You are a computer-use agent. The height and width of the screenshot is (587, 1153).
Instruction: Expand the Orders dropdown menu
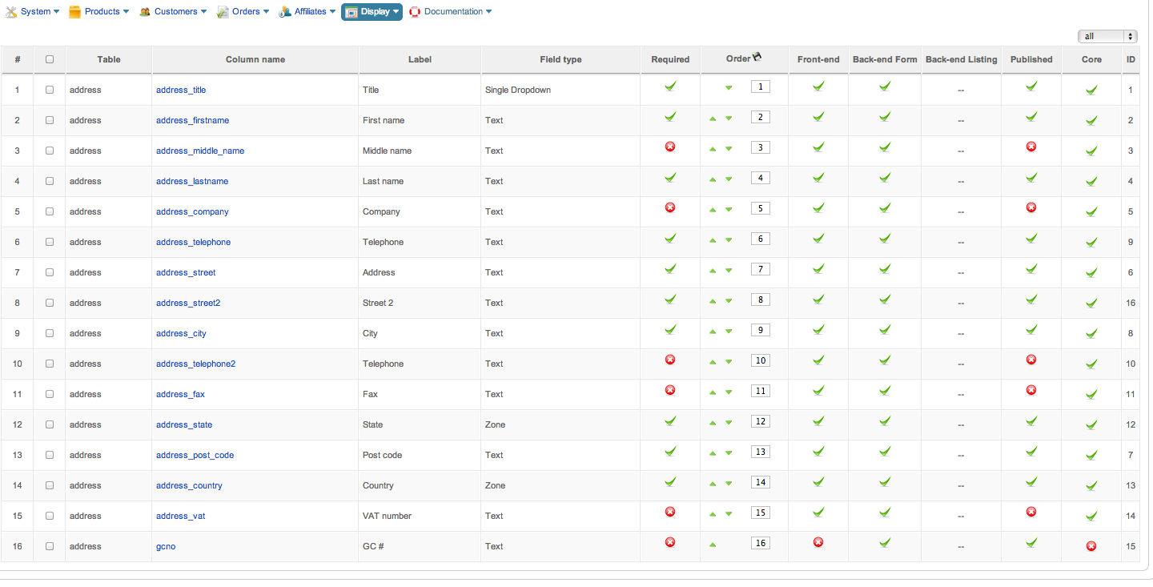coord(244,12)
